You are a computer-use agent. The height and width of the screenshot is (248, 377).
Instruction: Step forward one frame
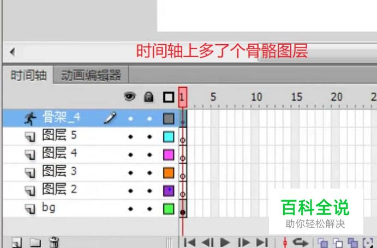point(243,243)
